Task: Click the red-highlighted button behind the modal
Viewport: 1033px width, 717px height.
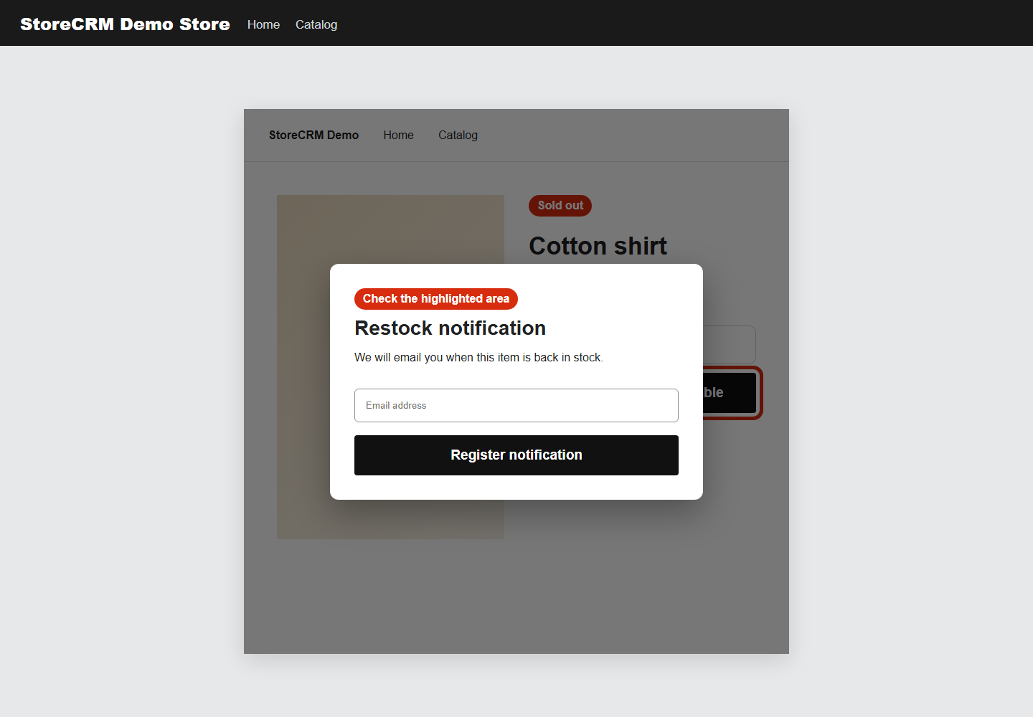Action: coord(730,393)
